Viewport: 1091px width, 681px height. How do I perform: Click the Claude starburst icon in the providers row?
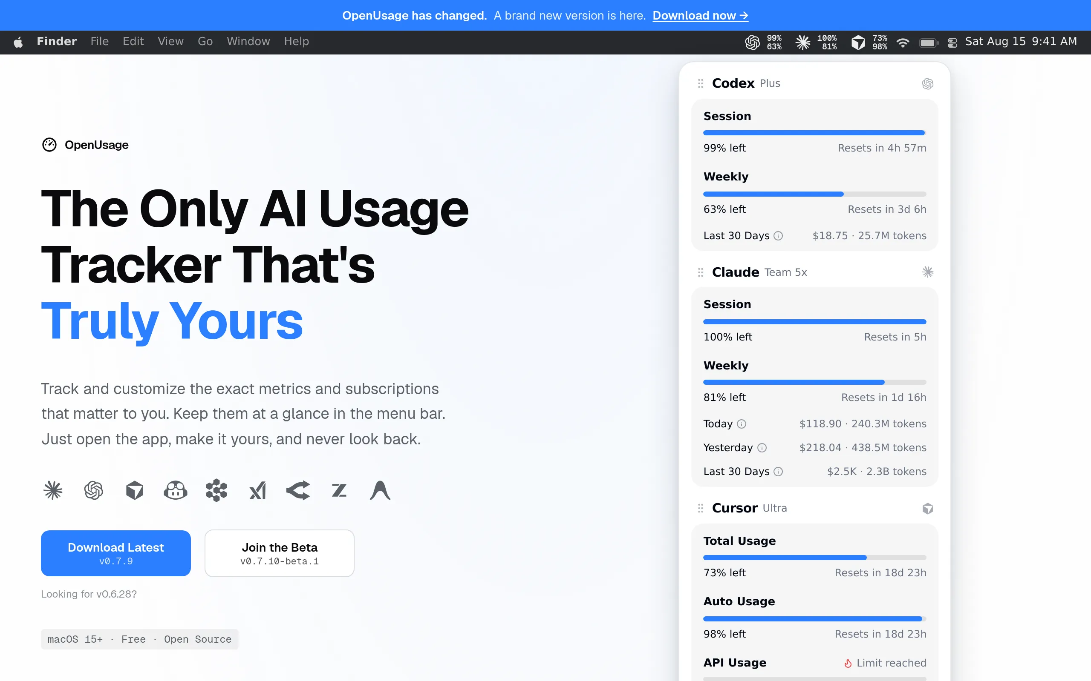coord(53,490)
